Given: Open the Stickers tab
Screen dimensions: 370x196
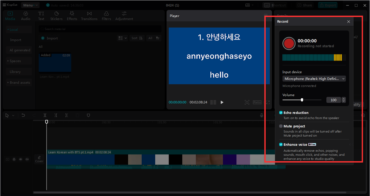Looking at the screenshot, I should [56, 16].
